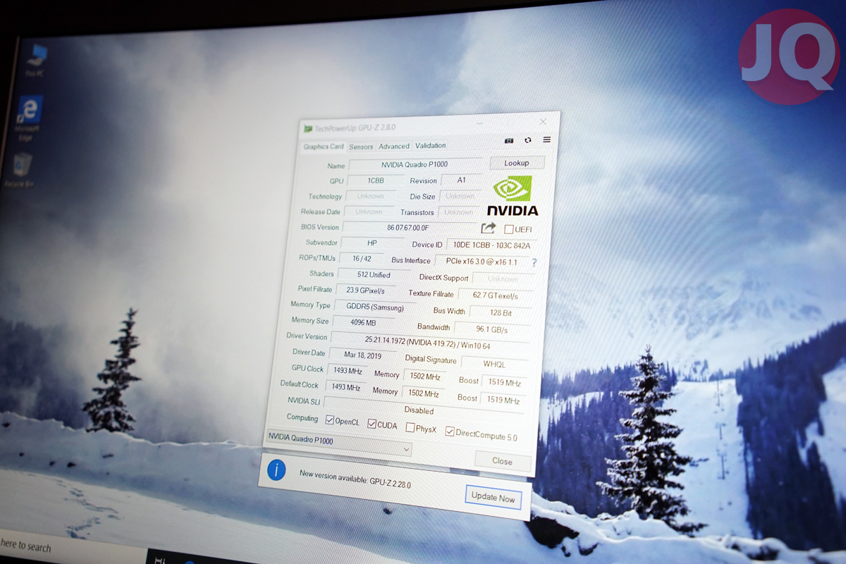
Task: Click the Shaders value 512 Unified
Action: click(x=374, y=275)
